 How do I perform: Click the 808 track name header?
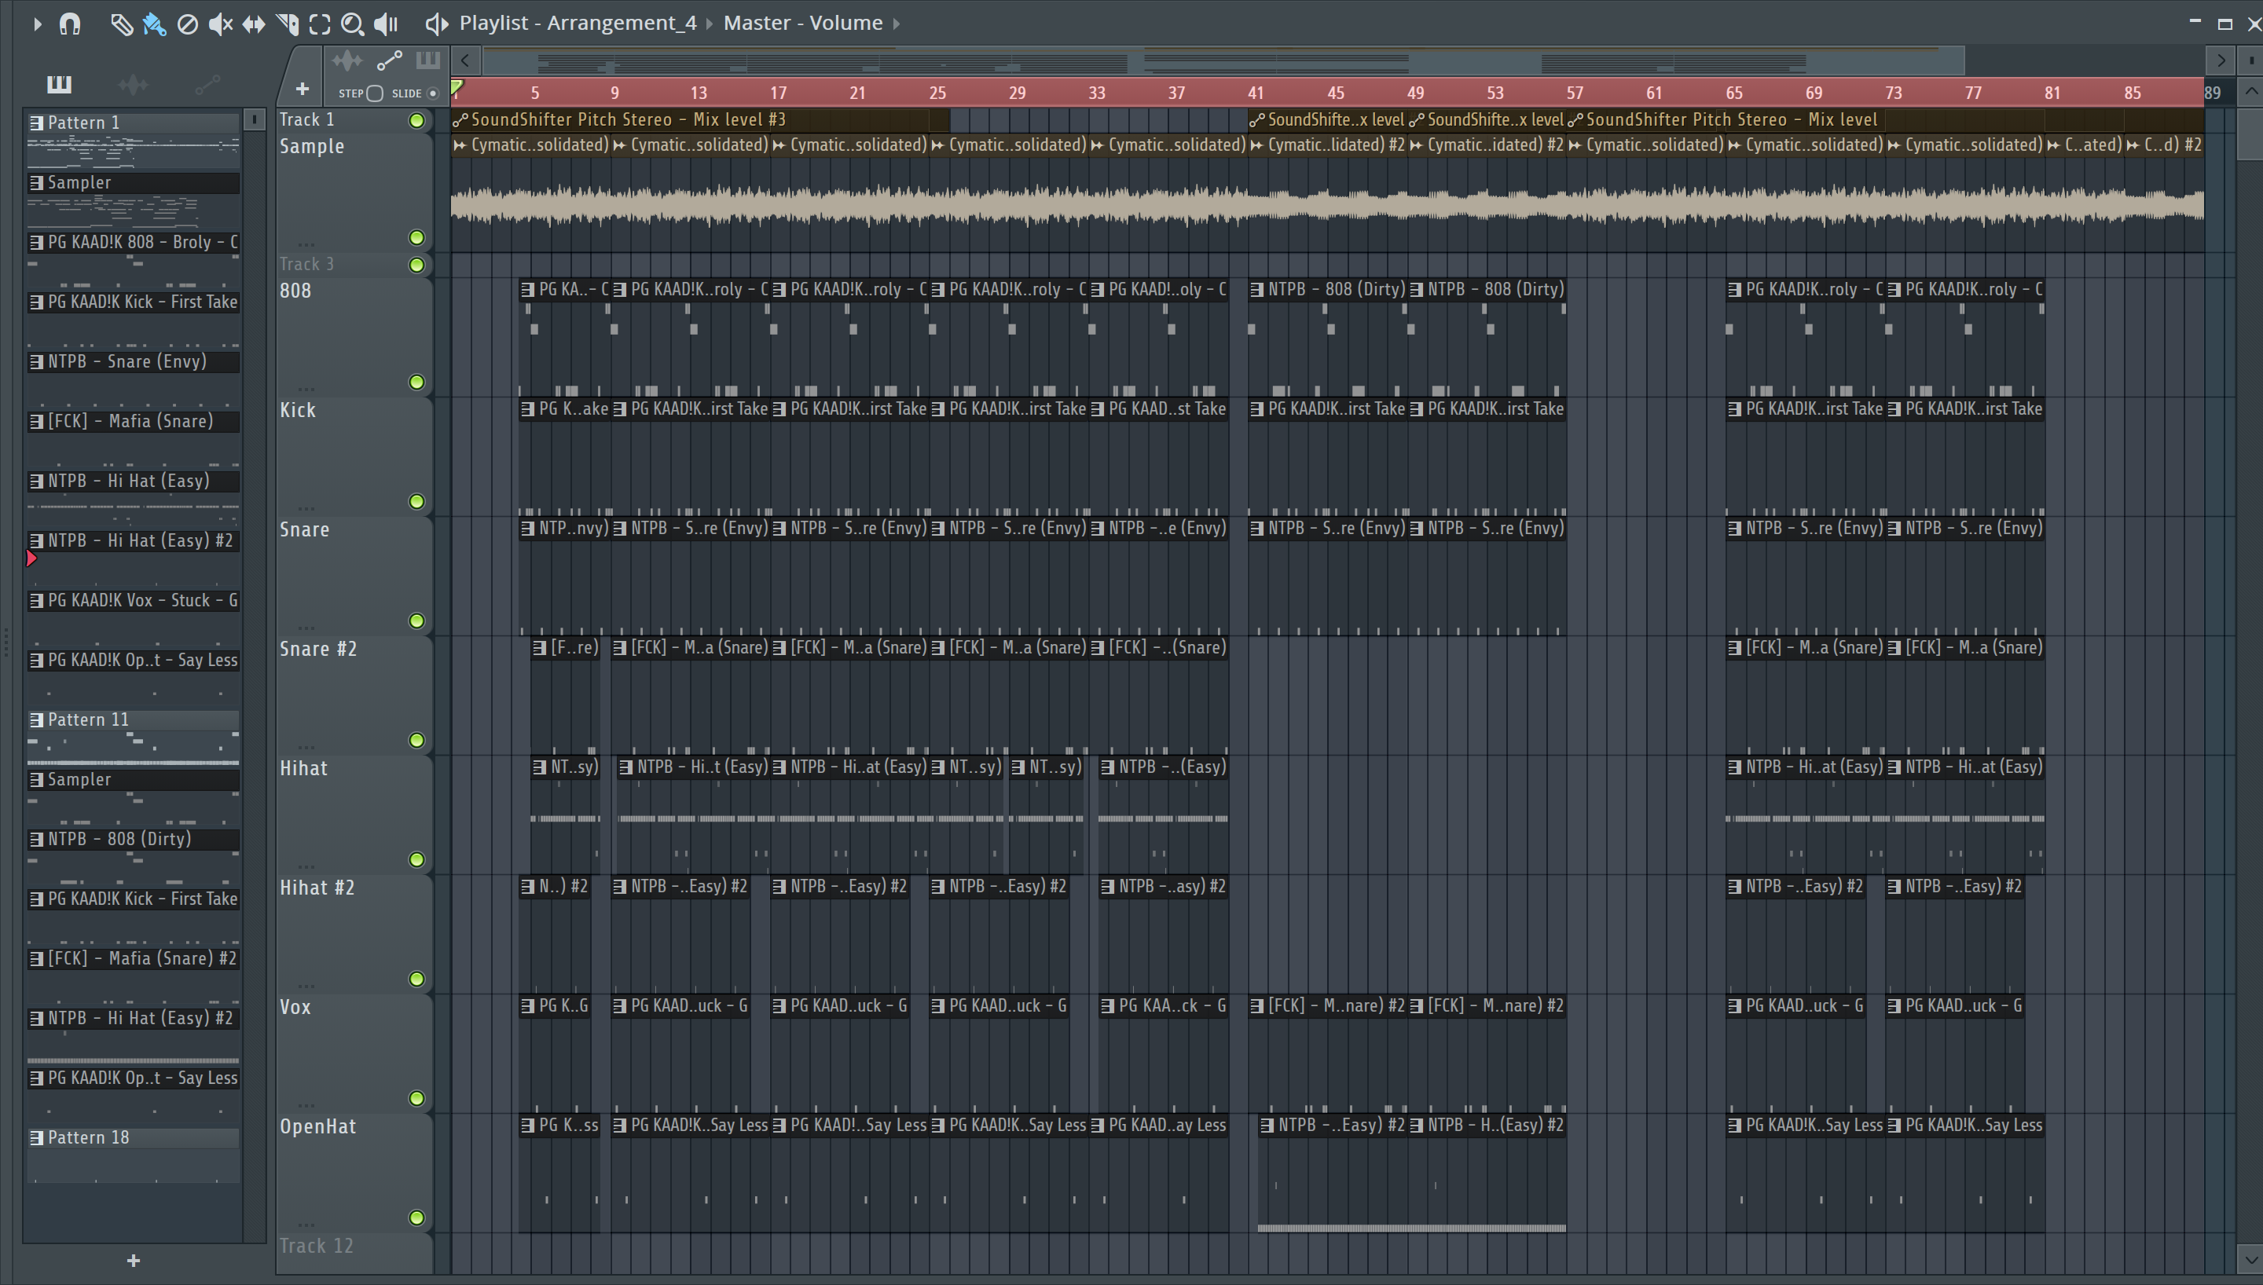coord(295,291)
